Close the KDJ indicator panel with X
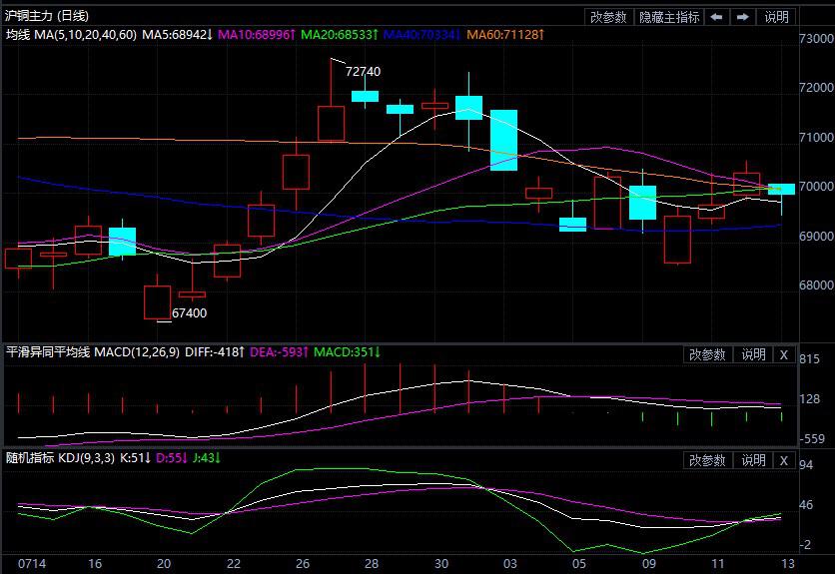The image size is (835, 574). [783, 460]
